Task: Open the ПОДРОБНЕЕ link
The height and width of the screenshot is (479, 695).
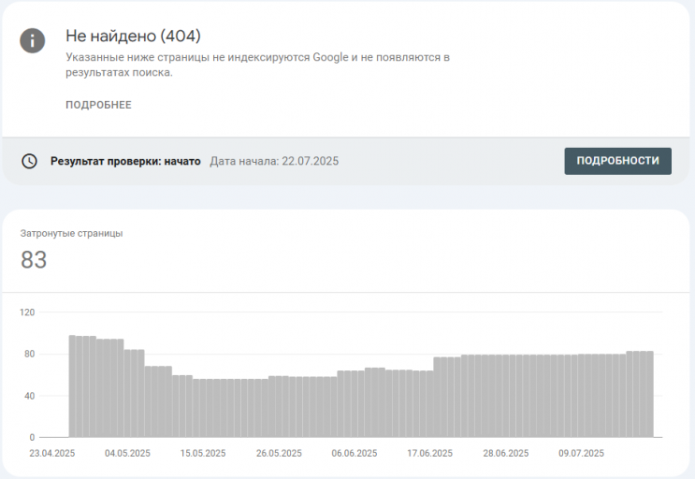Action: tap(98, 105)
